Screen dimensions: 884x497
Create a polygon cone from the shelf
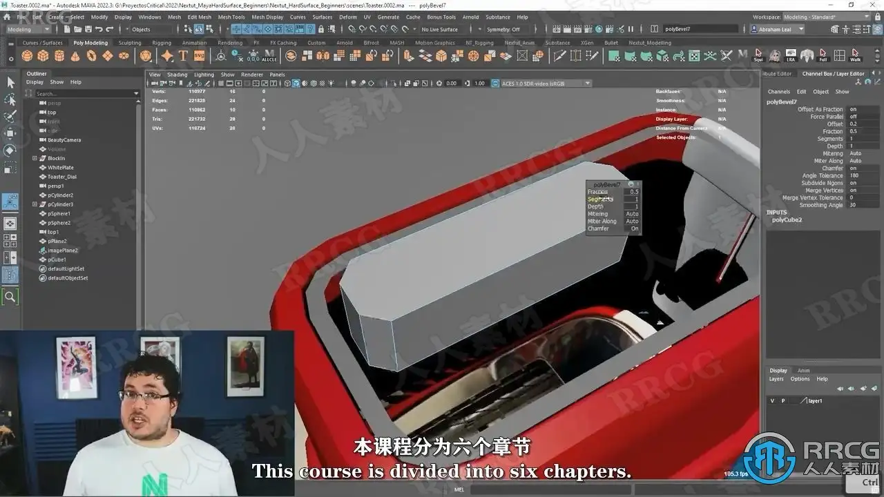tap(75, 56)
